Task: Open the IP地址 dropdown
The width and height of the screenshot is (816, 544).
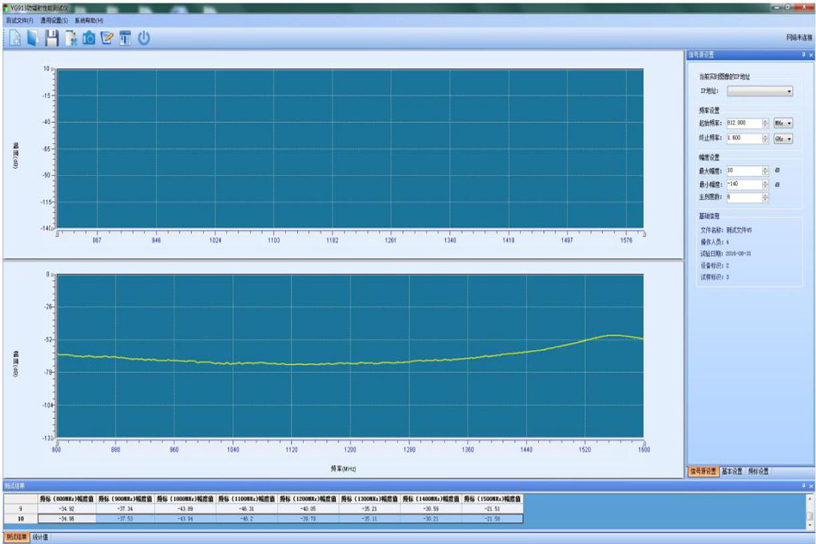Action: point(760,91)
